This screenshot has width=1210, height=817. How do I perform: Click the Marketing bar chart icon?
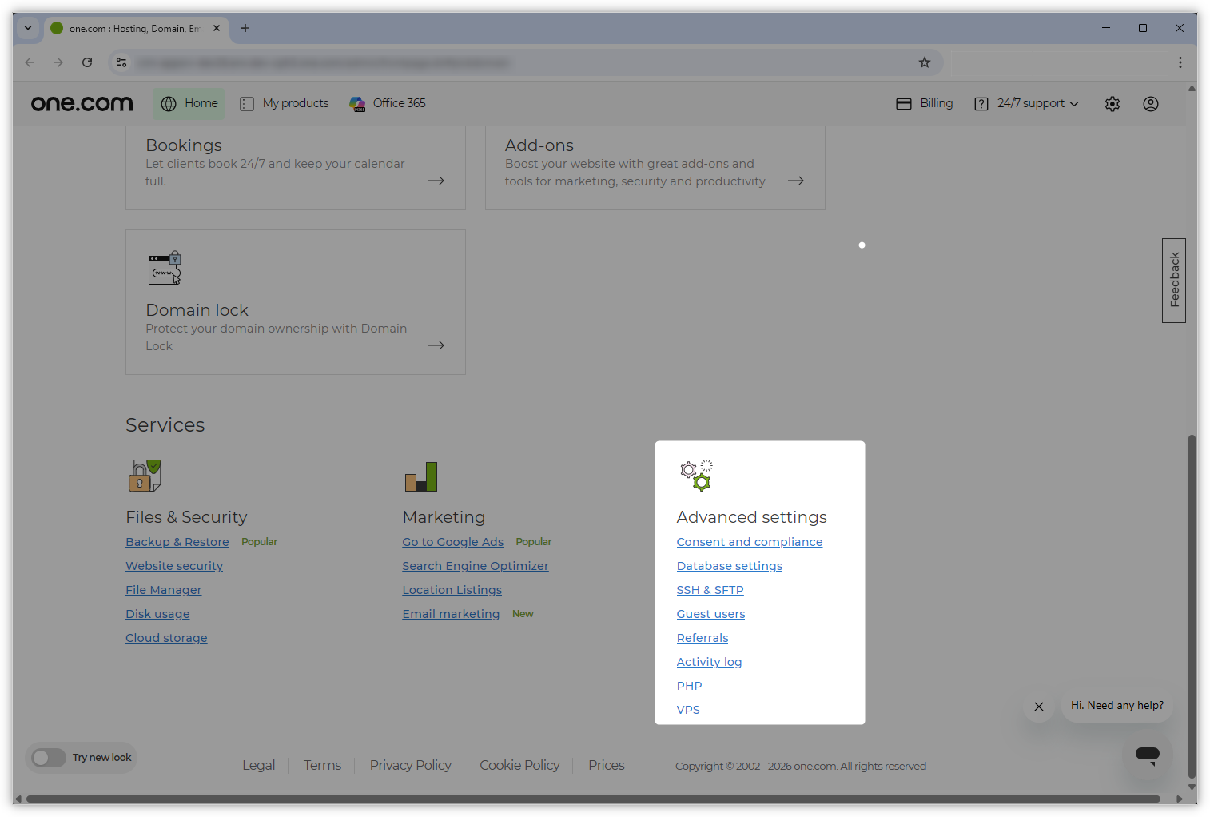point(420,476)
